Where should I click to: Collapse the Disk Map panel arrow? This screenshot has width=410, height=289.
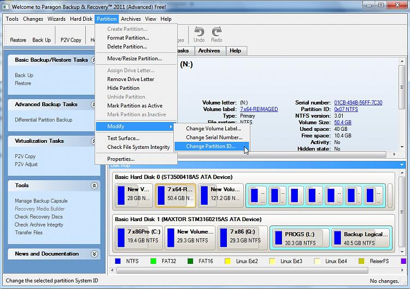pos(402,165)
